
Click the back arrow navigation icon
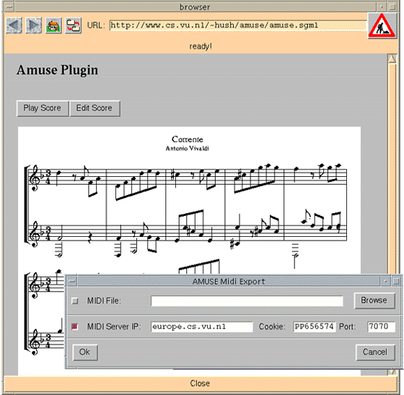pos(14,25)
